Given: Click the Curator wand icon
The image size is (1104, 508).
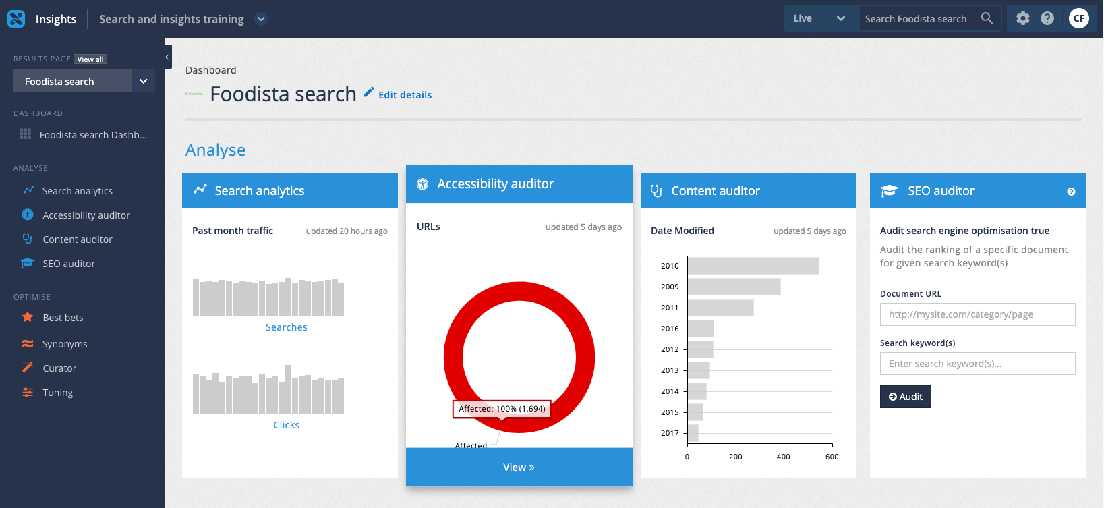Looking at the screenshot, I should point(28,368).
